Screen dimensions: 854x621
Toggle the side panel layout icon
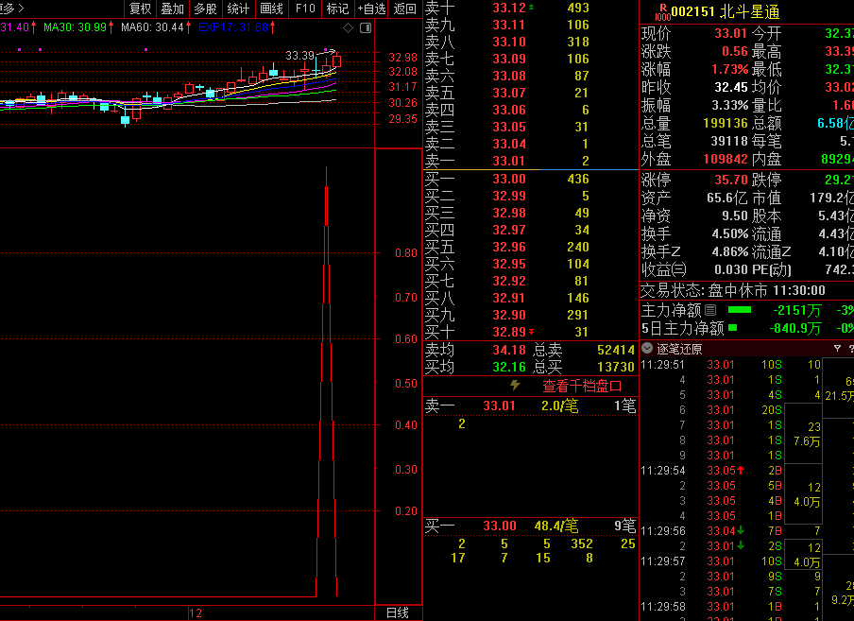tap(364, 28)
